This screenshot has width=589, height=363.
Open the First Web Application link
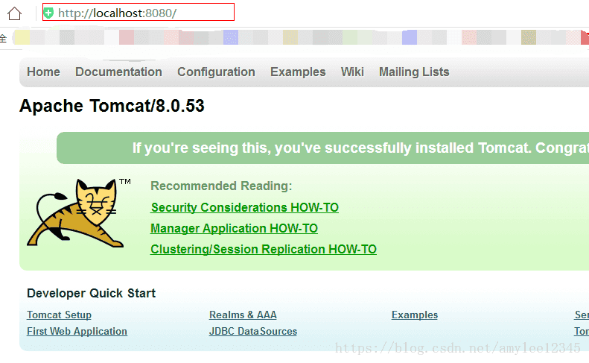tap(77, 332)
